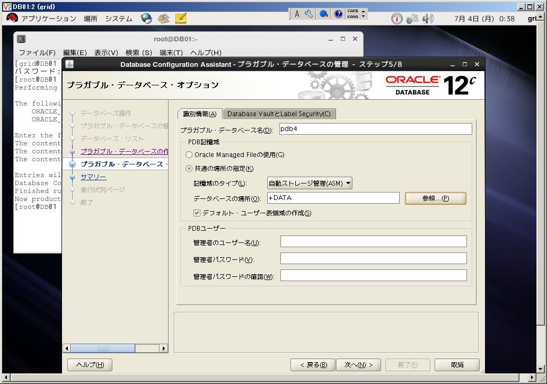
Task: Click the date and time clock
Action: [484, 19]
